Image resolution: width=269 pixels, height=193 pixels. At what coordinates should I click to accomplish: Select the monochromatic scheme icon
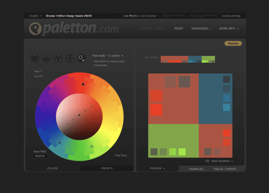[35, 58]
